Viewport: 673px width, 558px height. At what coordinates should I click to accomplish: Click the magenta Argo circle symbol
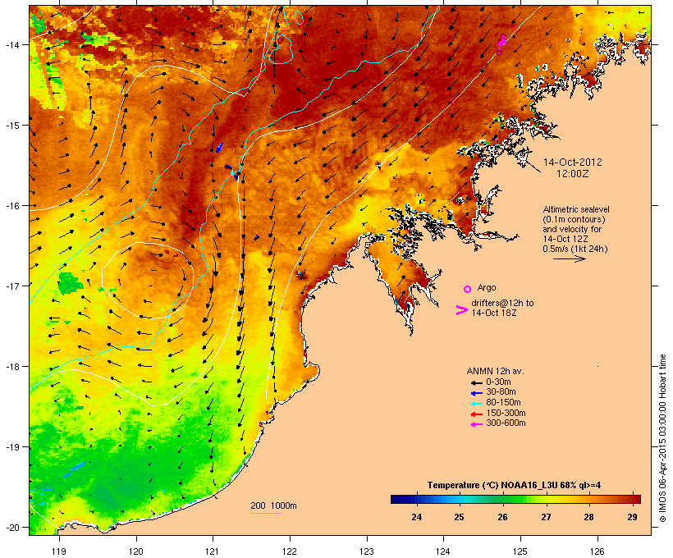point(468,289)
